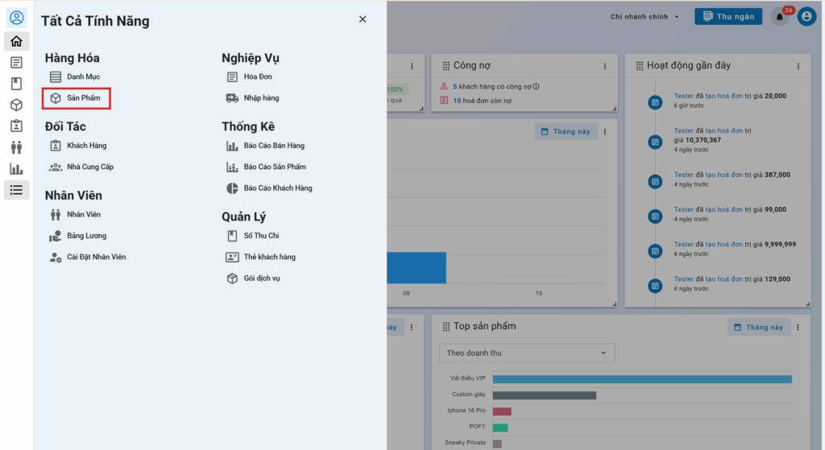825x450 pixels.
Task: Click the invoice icon in sidebar
Action: tap(16, 62)
